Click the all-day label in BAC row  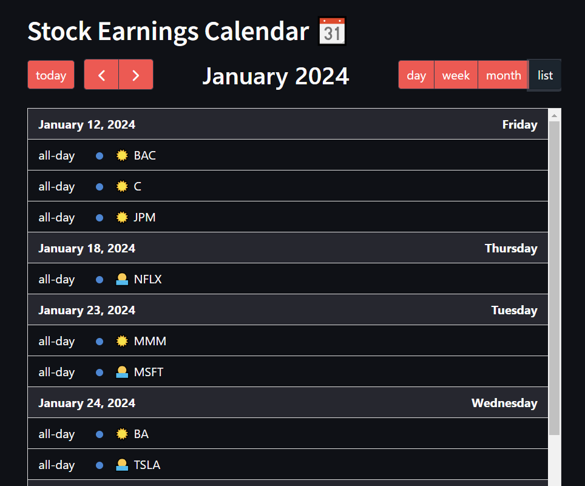click(56, 155)
